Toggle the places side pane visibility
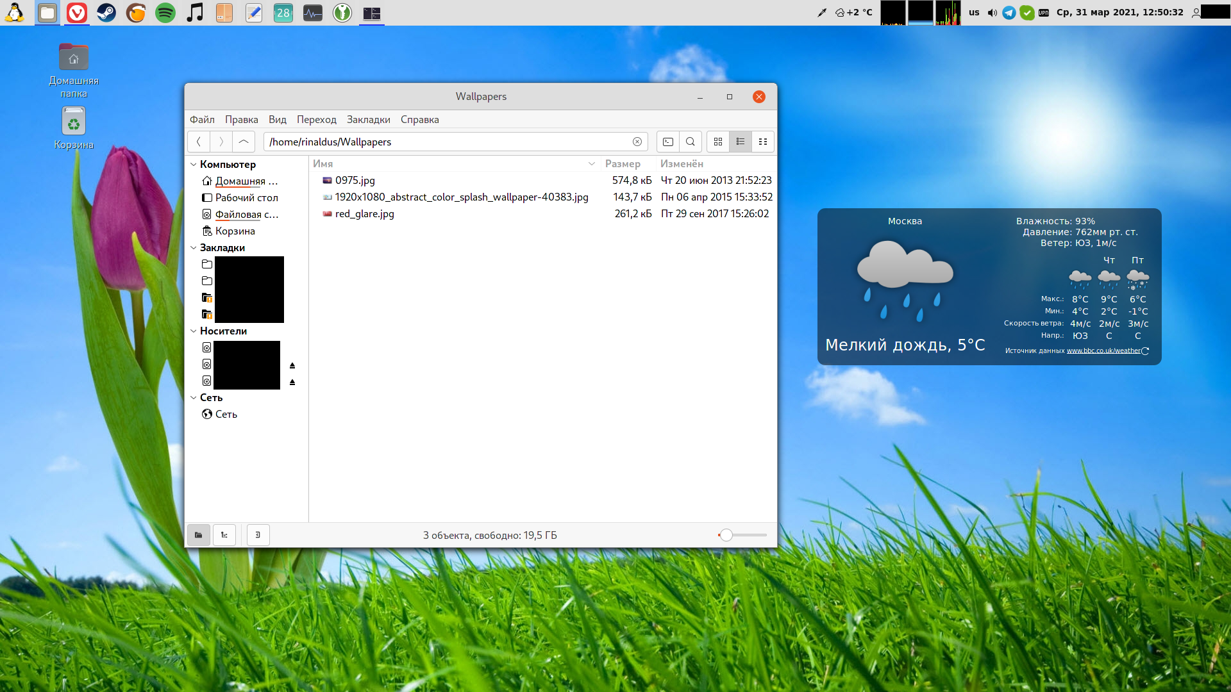The image size is (1231, 692). pos(198,535)
